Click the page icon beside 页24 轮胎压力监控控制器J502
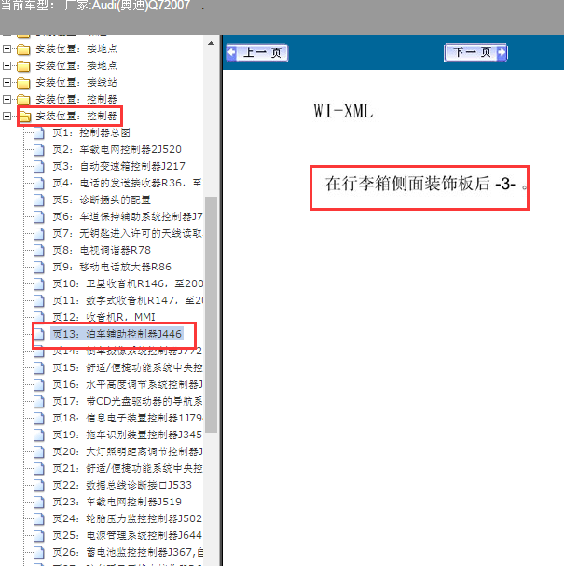 pos(39,518)
